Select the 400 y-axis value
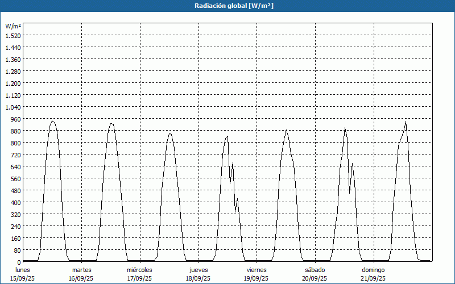The width and height of the screenshot is (455, 284). [x=16, y=203]
